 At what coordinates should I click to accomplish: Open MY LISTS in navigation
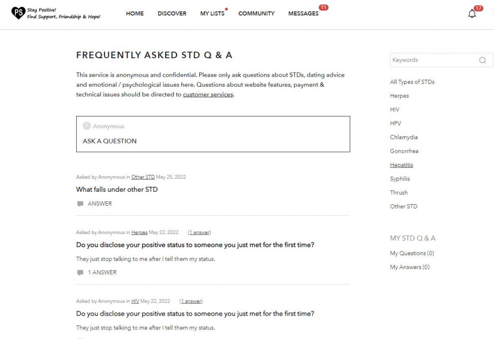point(212,13)
